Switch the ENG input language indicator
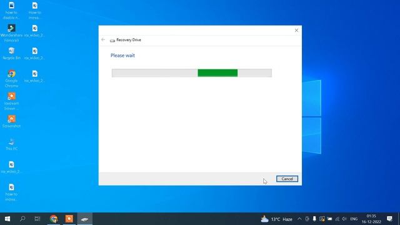 tap(354, 219)
